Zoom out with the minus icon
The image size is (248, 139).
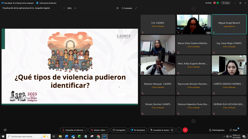tap(64, 8)
